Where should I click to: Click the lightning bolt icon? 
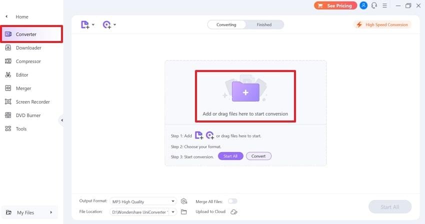click(359, 24)
